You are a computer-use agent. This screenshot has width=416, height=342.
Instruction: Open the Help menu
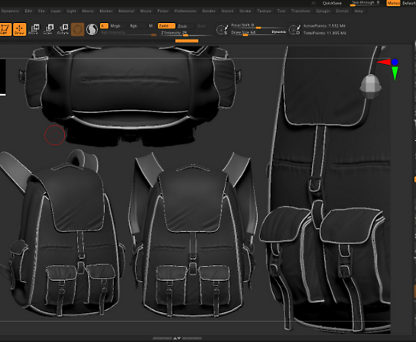pyautogui.click(x=359, y=11)
